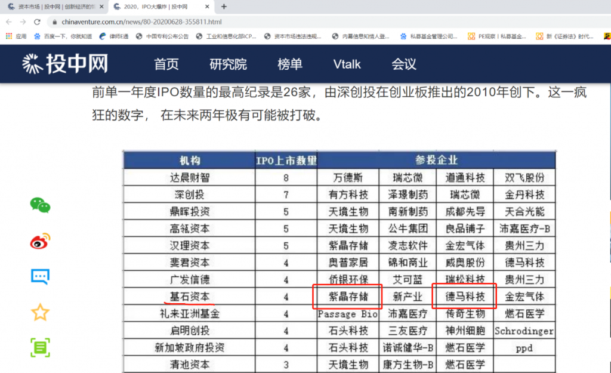Open the 律师E通 bookmark

114,36
